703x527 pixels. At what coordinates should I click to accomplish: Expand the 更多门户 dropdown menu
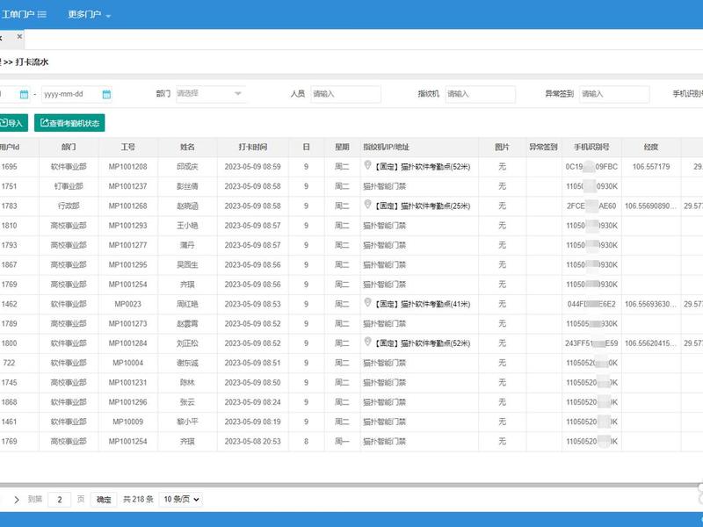[x=90, y=14]
